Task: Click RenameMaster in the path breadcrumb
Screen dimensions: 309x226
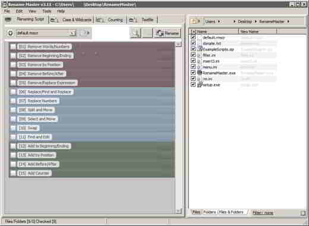Action: point(272,21)
